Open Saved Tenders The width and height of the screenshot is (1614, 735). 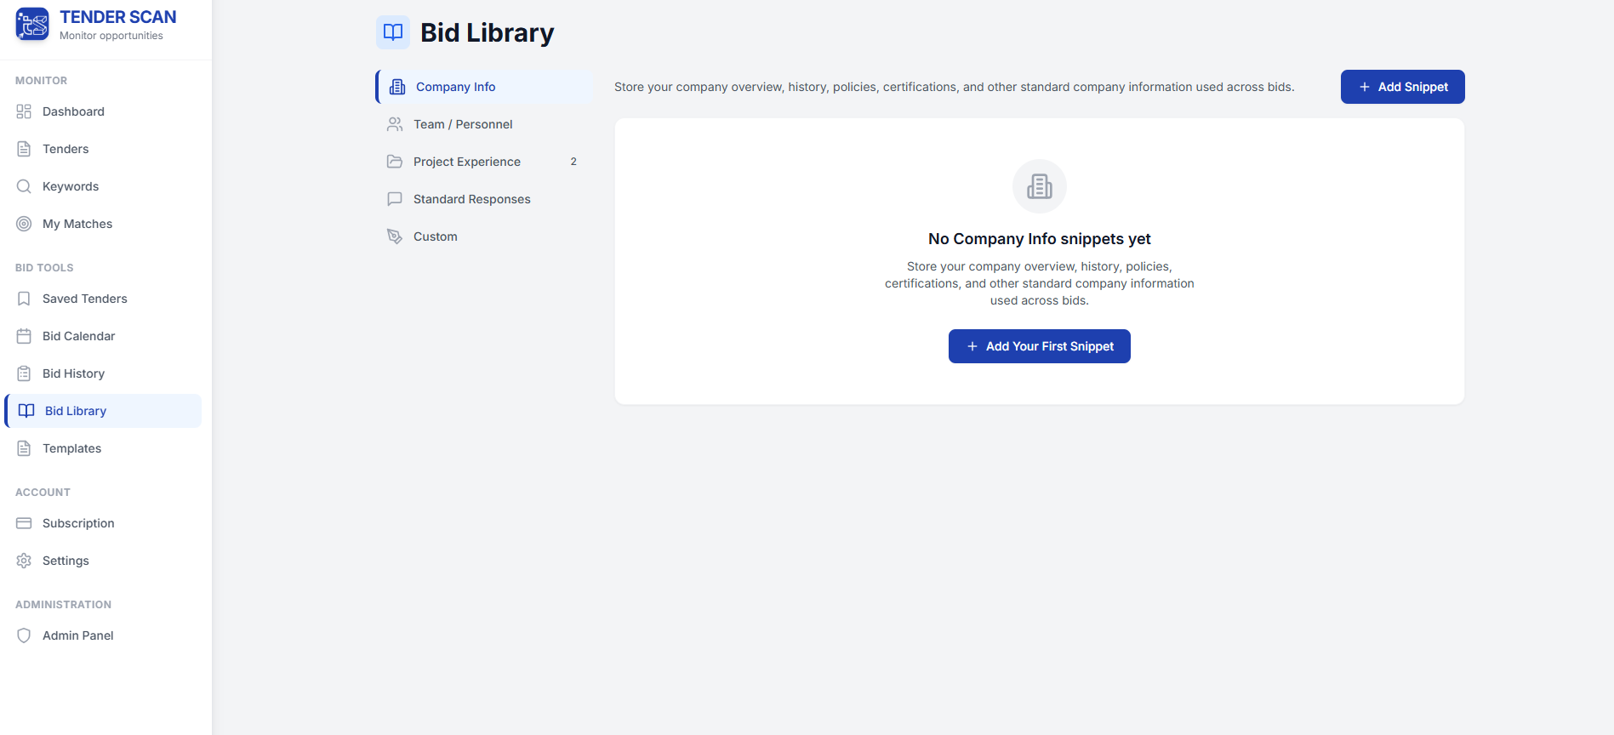coord(103,299)
